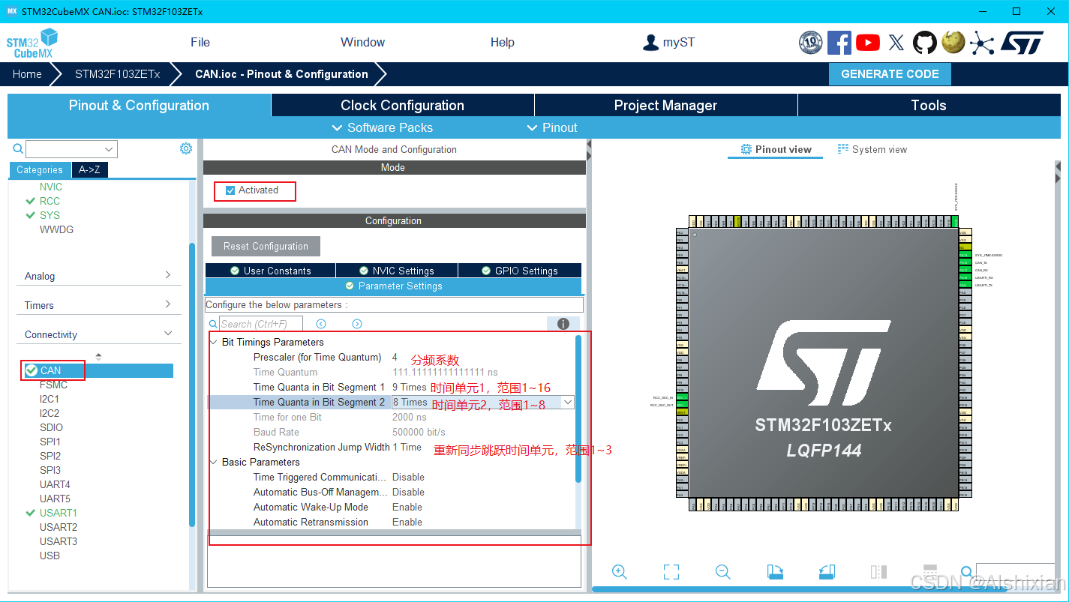Image resolution: width=1069 pixels, height=602 pixels.
Task: Select Prescaler value 4
Action: point(395,358)
